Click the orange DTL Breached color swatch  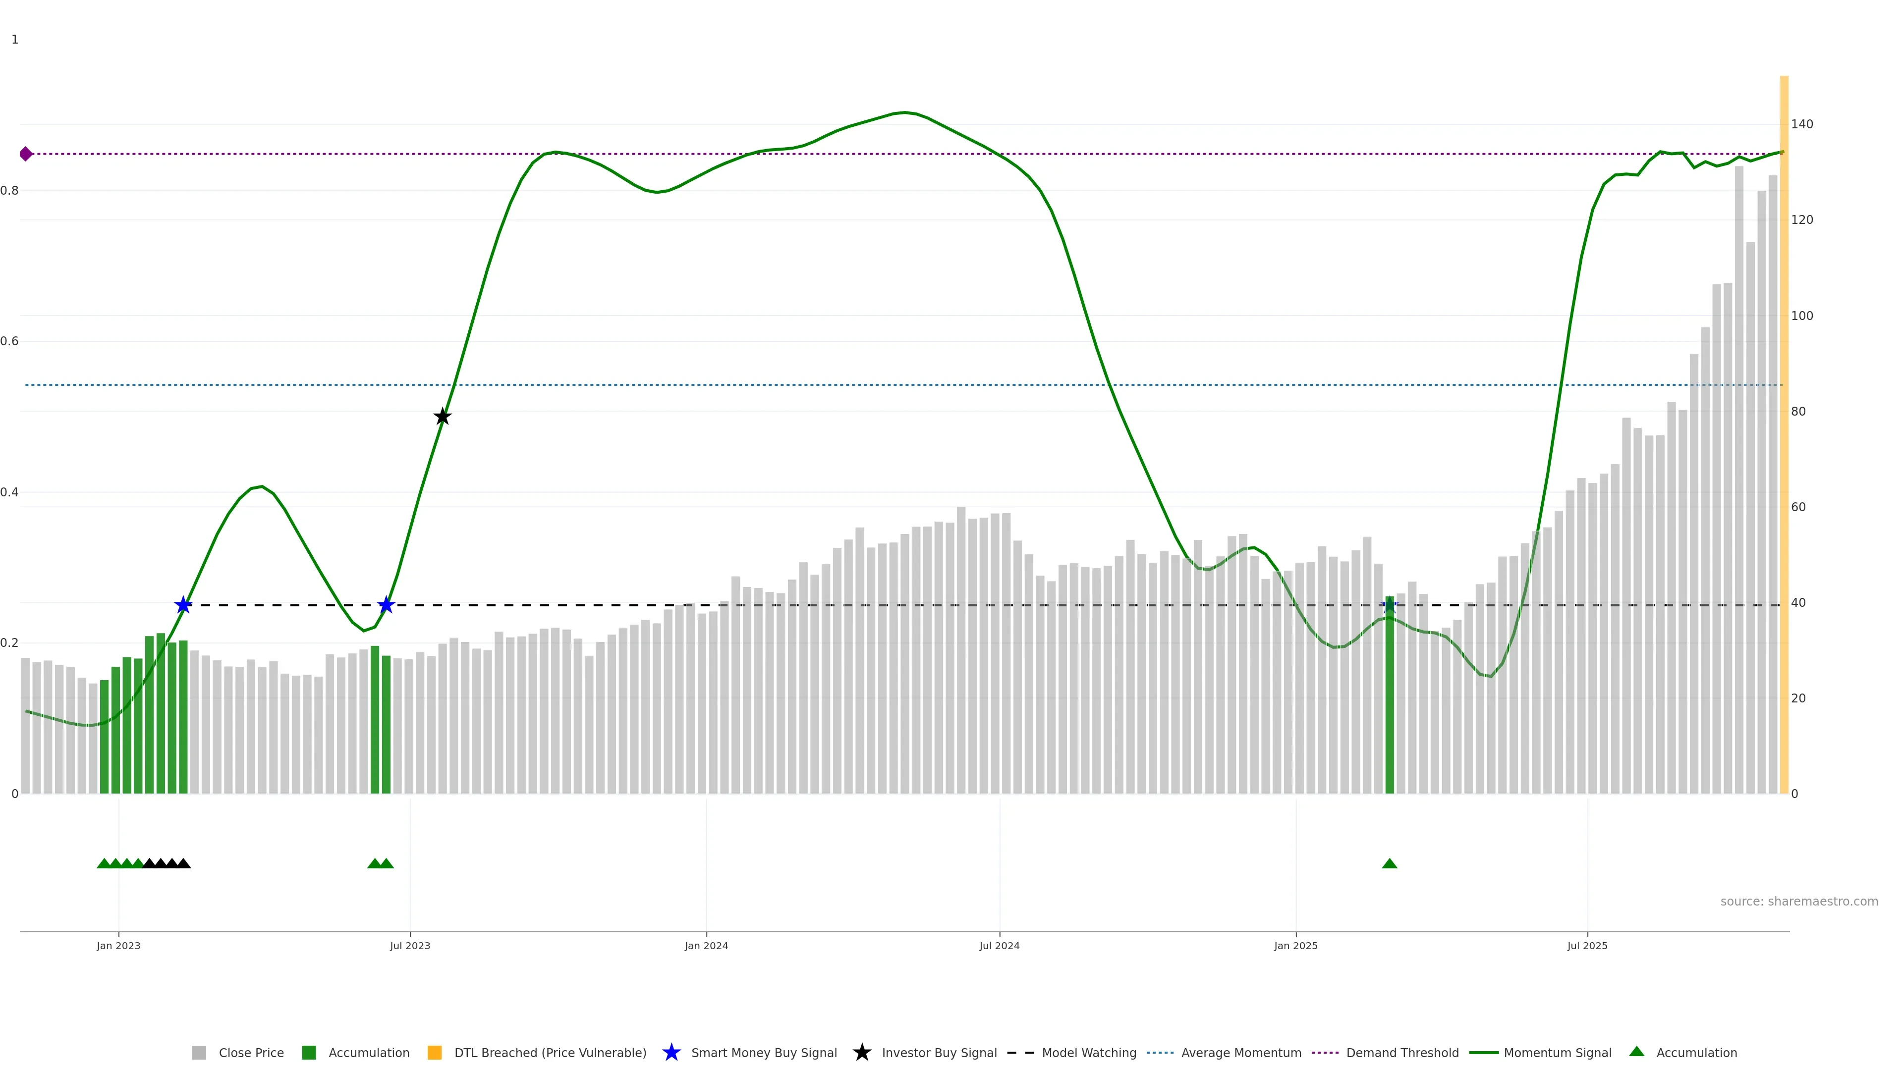coord(435,1053)
